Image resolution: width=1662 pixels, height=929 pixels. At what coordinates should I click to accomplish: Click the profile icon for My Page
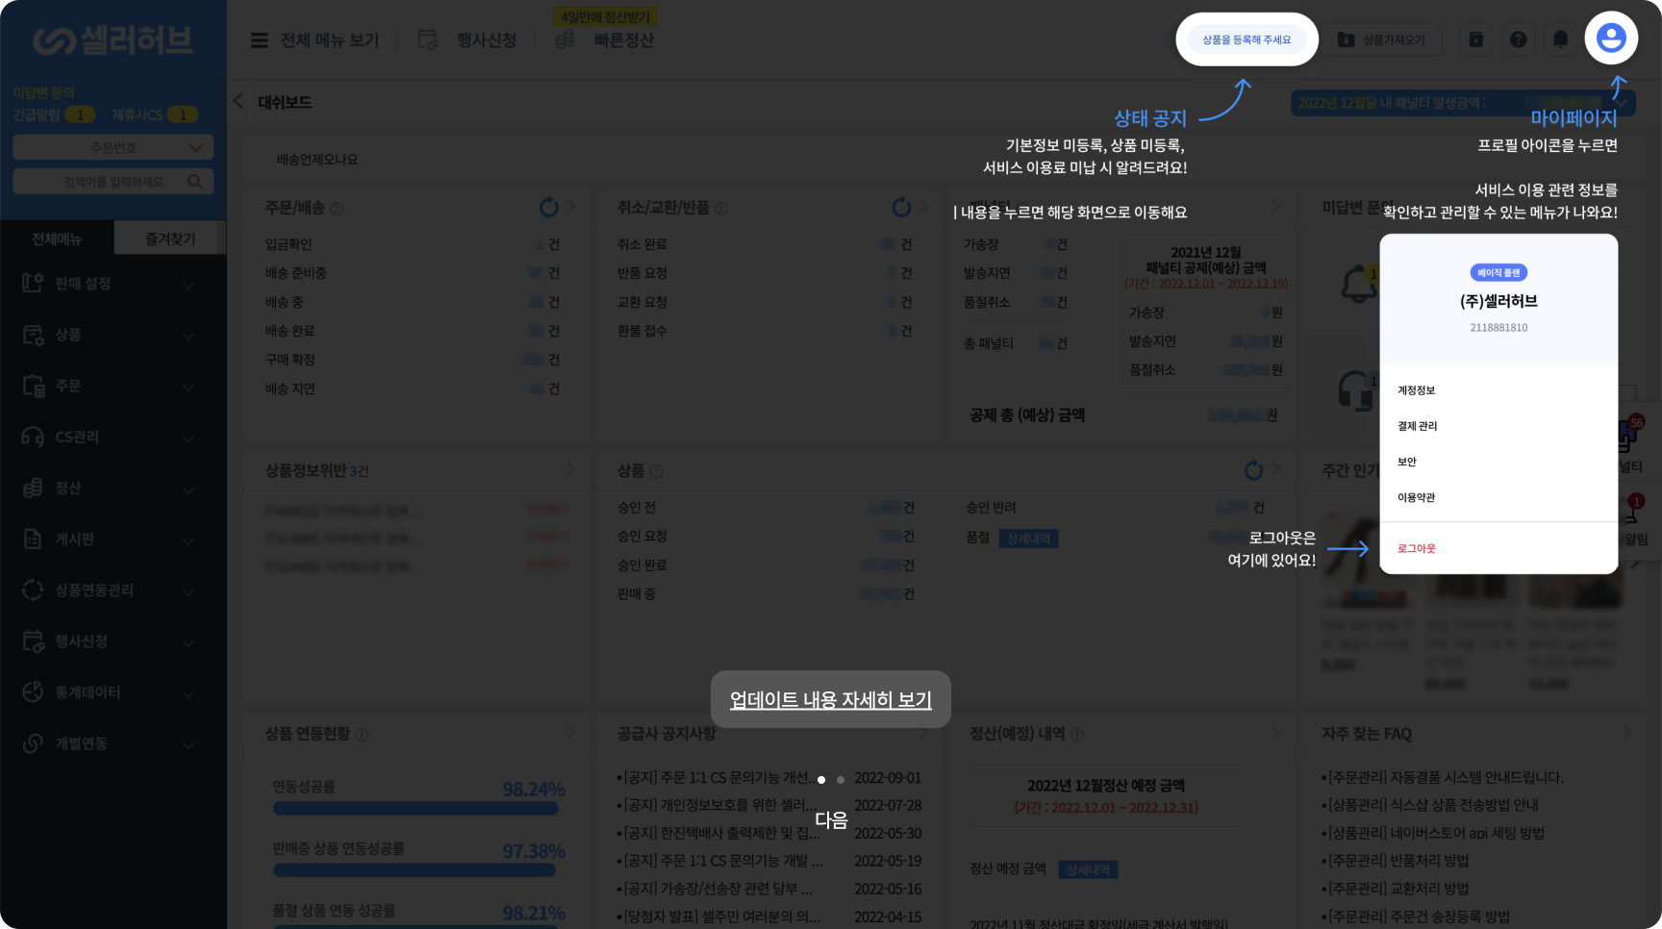(1611, 38)
